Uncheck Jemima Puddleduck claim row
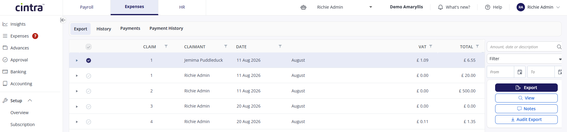Screen dimensions: 567x132 [89, 60]
